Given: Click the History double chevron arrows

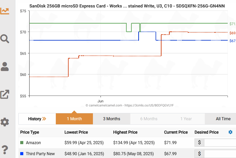Looking at the screenshot, I should coord(44,119).
